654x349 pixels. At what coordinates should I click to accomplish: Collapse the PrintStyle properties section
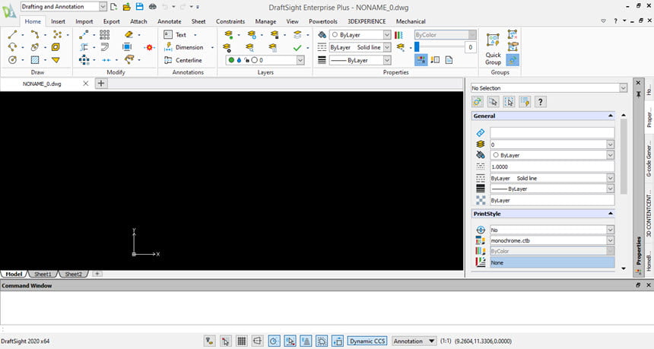point(611,214)
